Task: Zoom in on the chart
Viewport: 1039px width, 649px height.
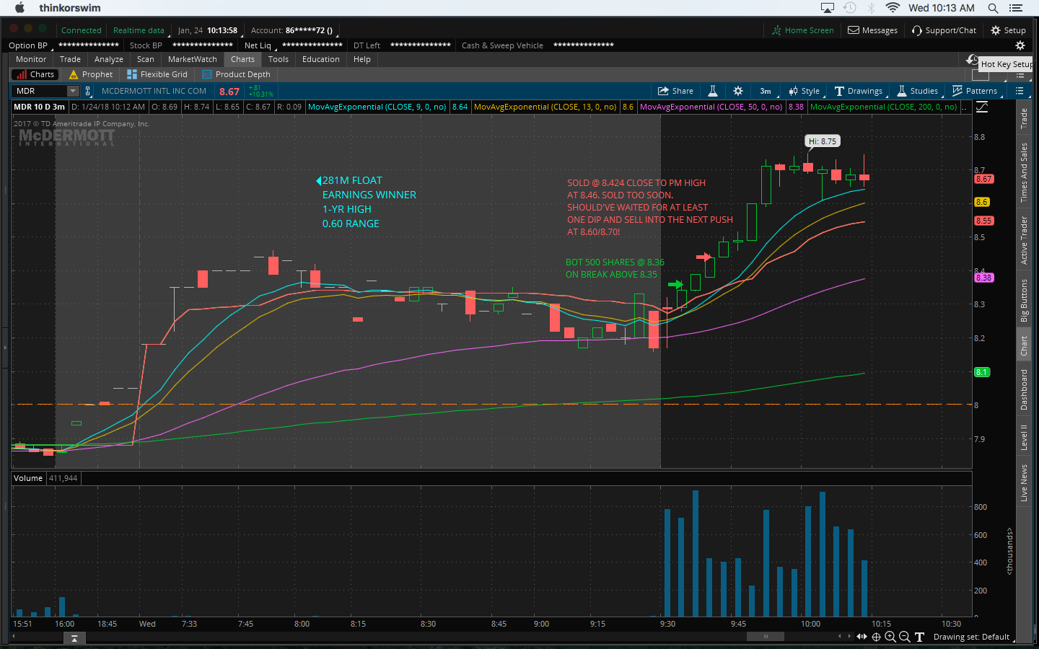Action: [890, 637]
